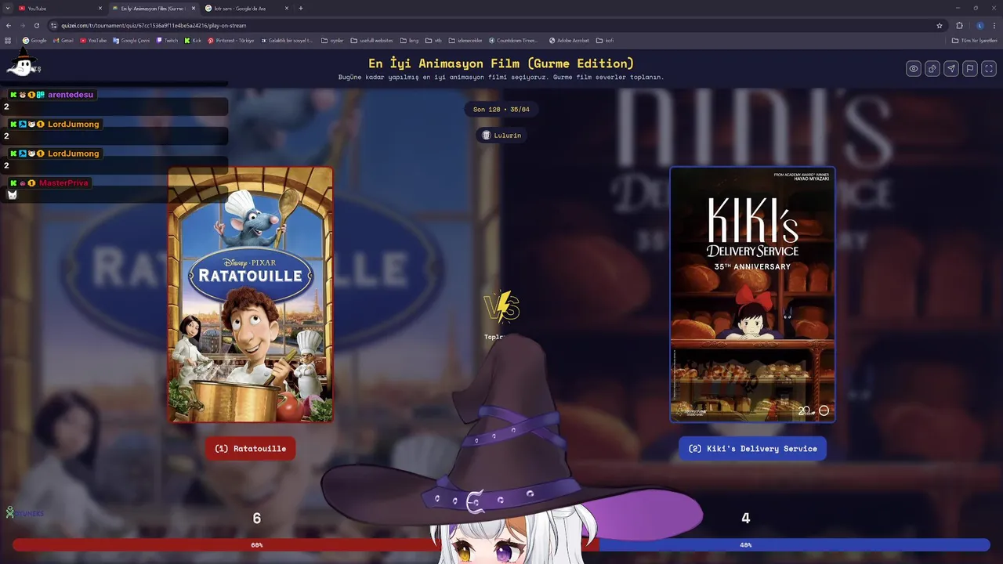Open the Chrome three-dot menu
1003x564 pixels.
994,25
